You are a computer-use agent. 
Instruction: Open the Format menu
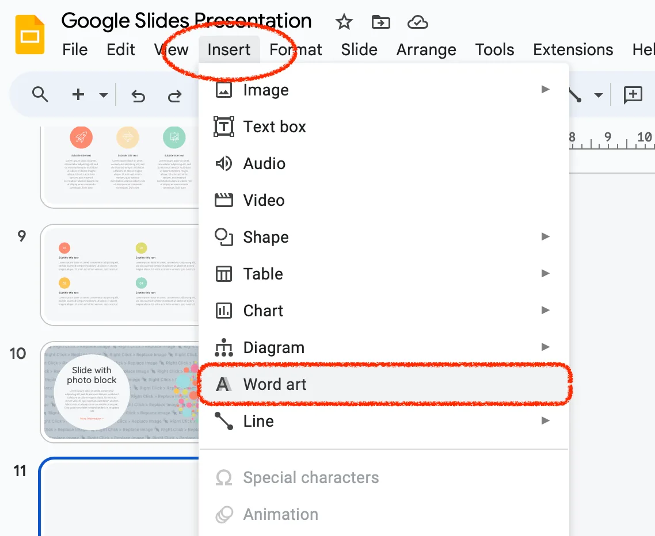[296, 49]
